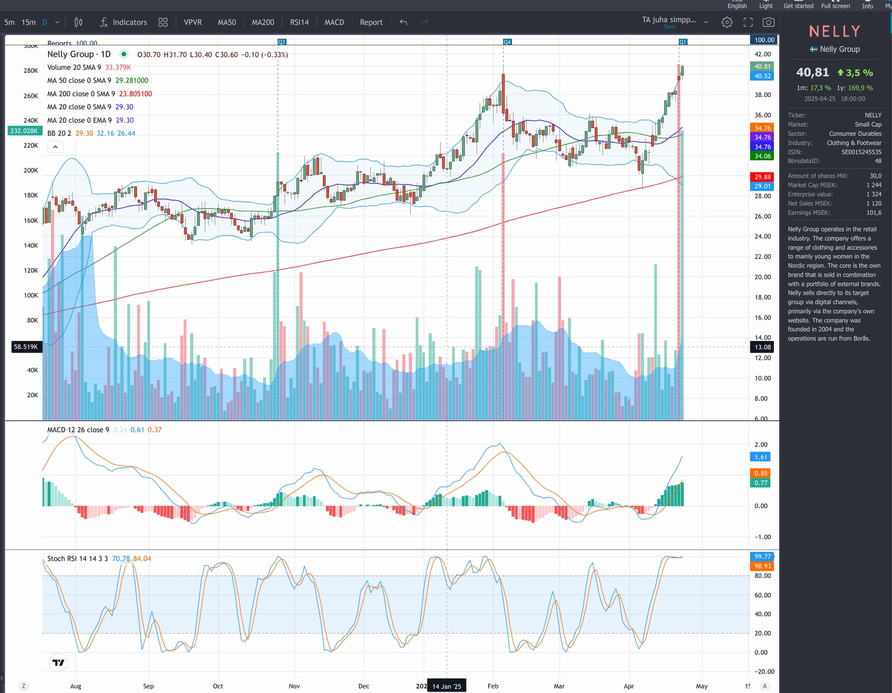Click the Light theme option
This screenshot has width=892, height=693.
point(766,6)
